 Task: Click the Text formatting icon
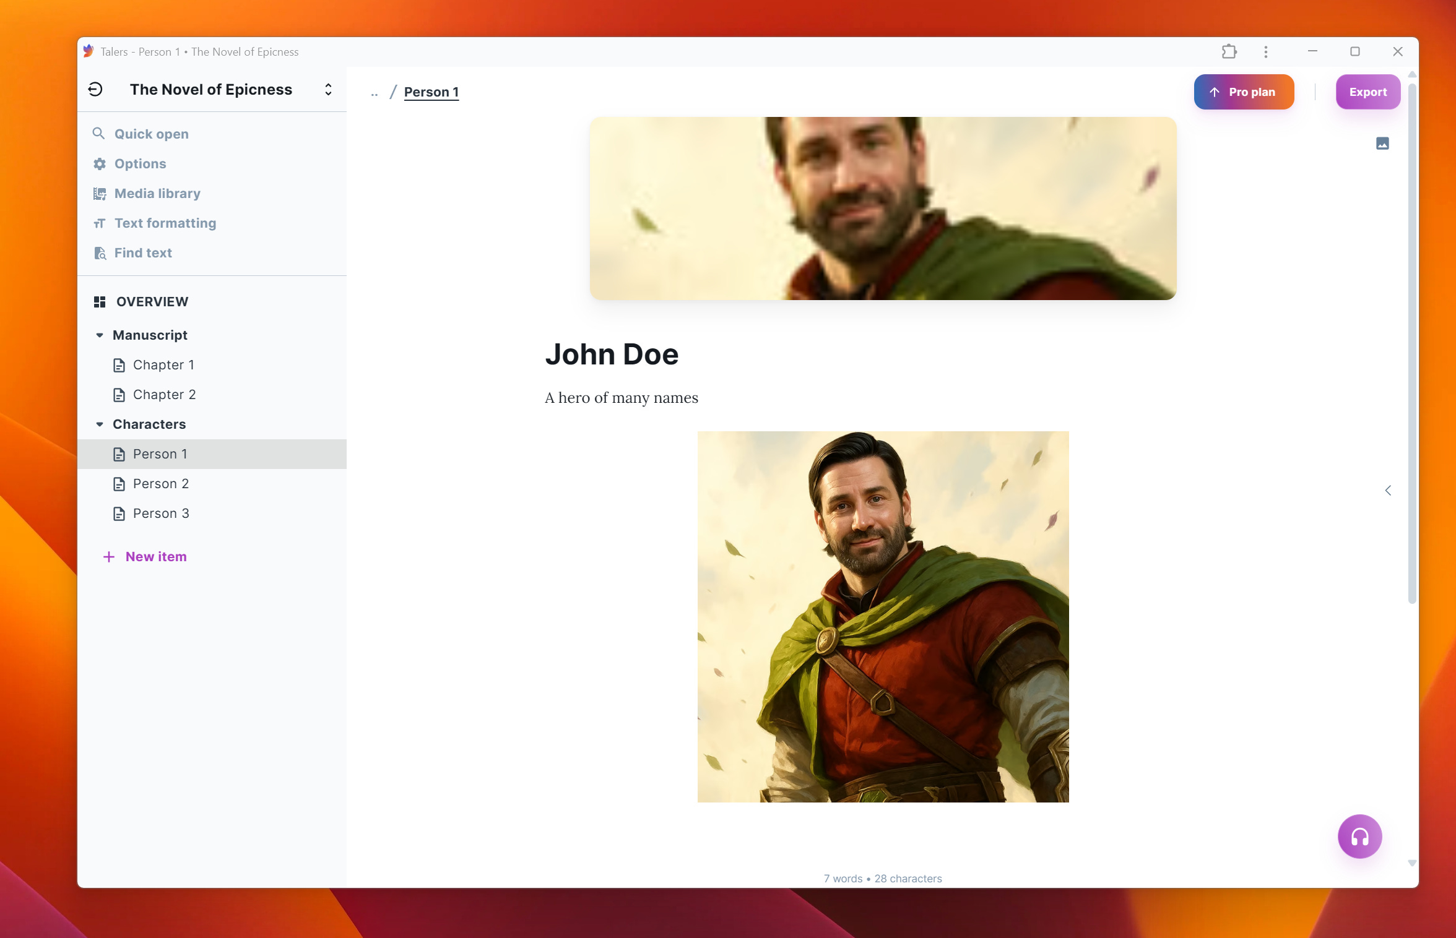point(99,223)
